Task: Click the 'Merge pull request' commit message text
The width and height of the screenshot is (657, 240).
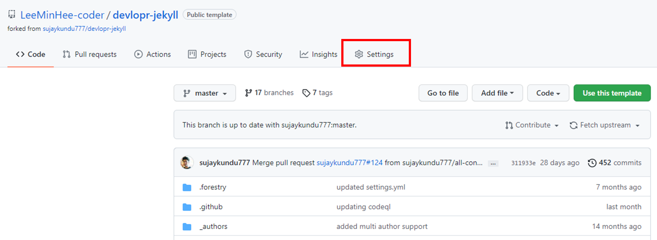Action: coord(283,163)
